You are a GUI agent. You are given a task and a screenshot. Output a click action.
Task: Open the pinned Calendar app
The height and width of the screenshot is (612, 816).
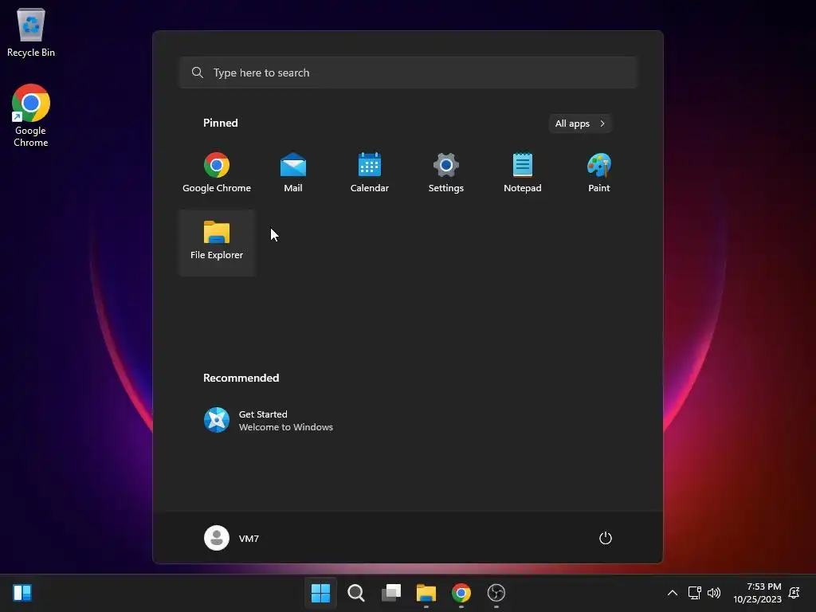pos(370,173)
